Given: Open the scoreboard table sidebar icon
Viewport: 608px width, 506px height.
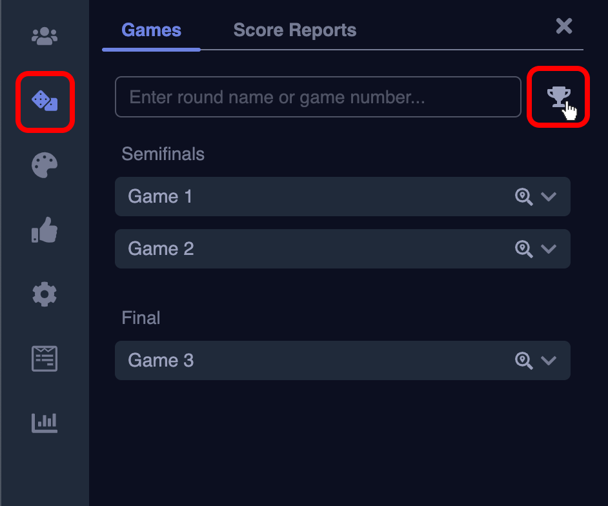Looking at the screenshot, I should (45, 359).
